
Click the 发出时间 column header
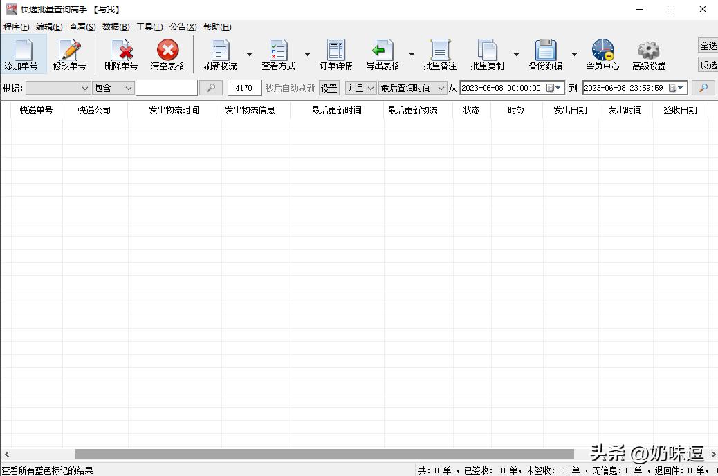(625, 111)
